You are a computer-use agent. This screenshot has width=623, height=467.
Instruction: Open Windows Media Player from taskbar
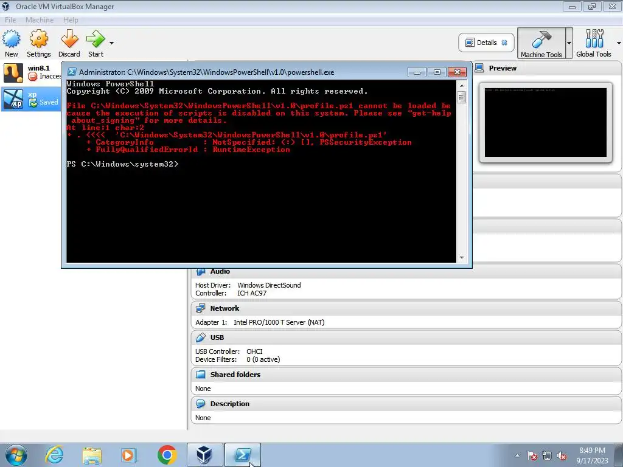pos(129,455)
